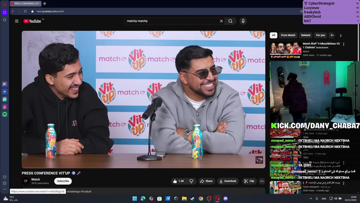The image size is (360, 203).
Task: Open the Windows Start menu
Action: 135,198
